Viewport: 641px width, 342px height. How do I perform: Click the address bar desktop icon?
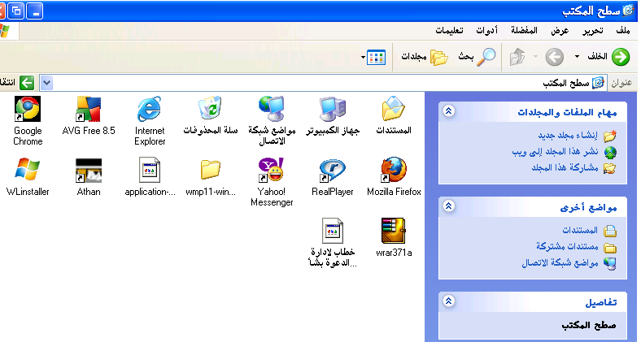click(x=598, y=83)
